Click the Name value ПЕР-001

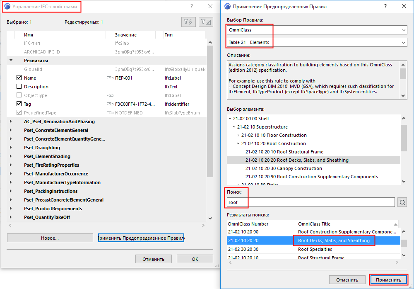point(123,78)
